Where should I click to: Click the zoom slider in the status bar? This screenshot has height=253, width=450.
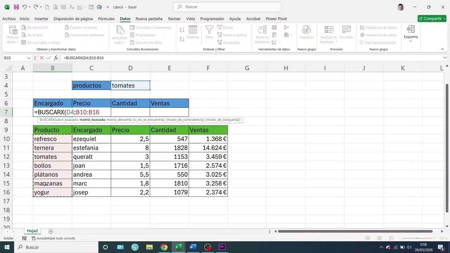coord(417,238)
